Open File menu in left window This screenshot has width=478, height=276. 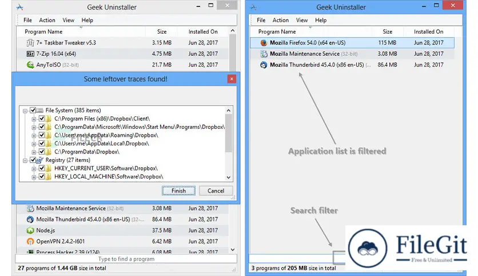[28, 21]
